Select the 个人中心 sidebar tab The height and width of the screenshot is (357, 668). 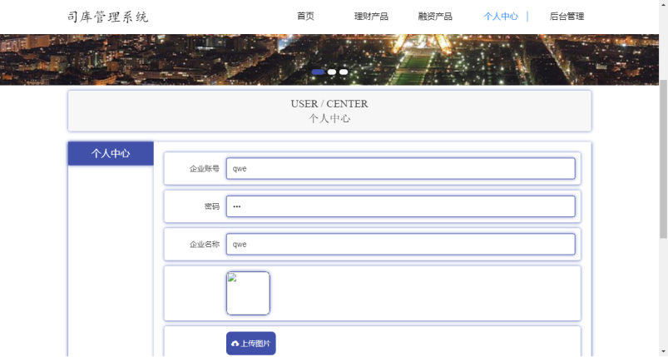[111, 154]
